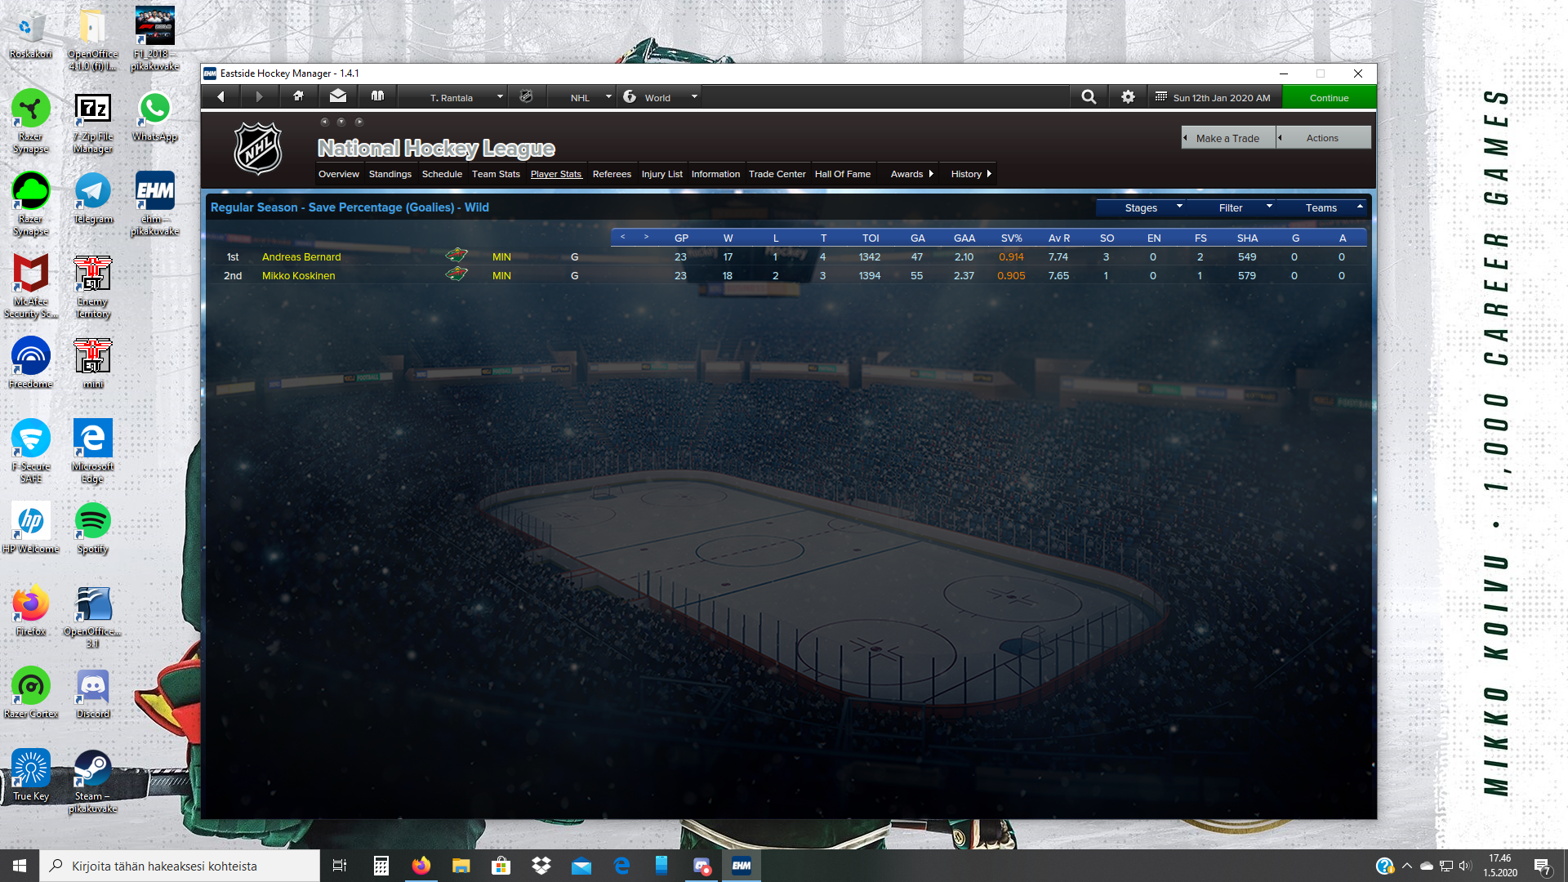Screen dimensions: 1568x882
Task: Open the Teams dropdown
Action: pos(1321,207)
